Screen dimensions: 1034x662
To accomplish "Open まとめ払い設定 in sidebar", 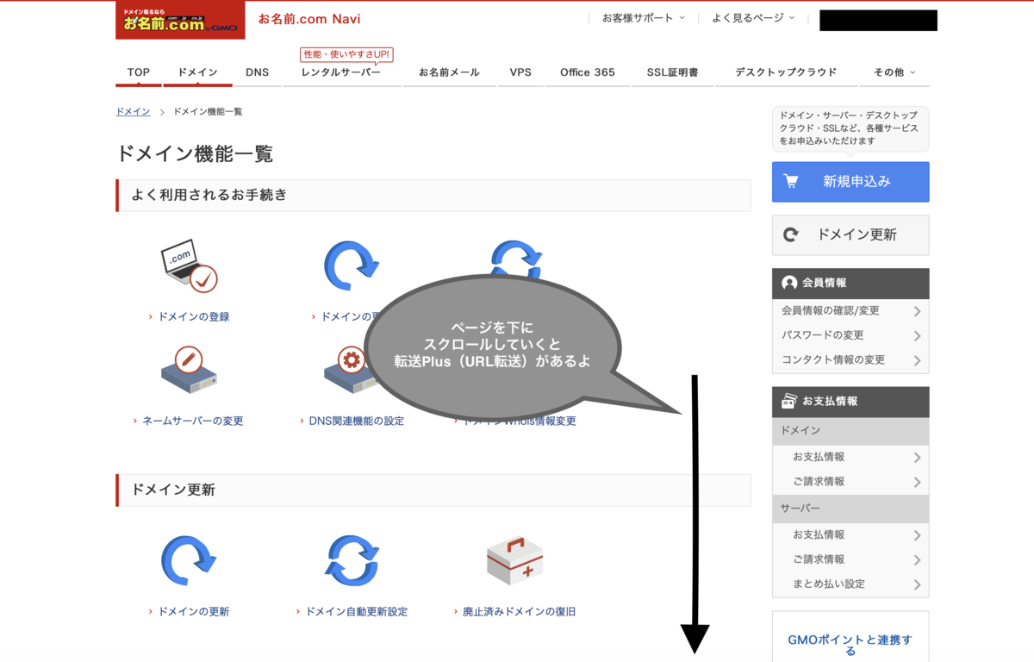I will pyautogui.click(x=850, y=584).
